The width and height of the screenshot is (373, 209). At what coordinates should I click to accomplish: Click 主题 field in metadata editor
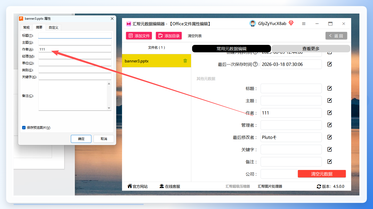[291, 101]
